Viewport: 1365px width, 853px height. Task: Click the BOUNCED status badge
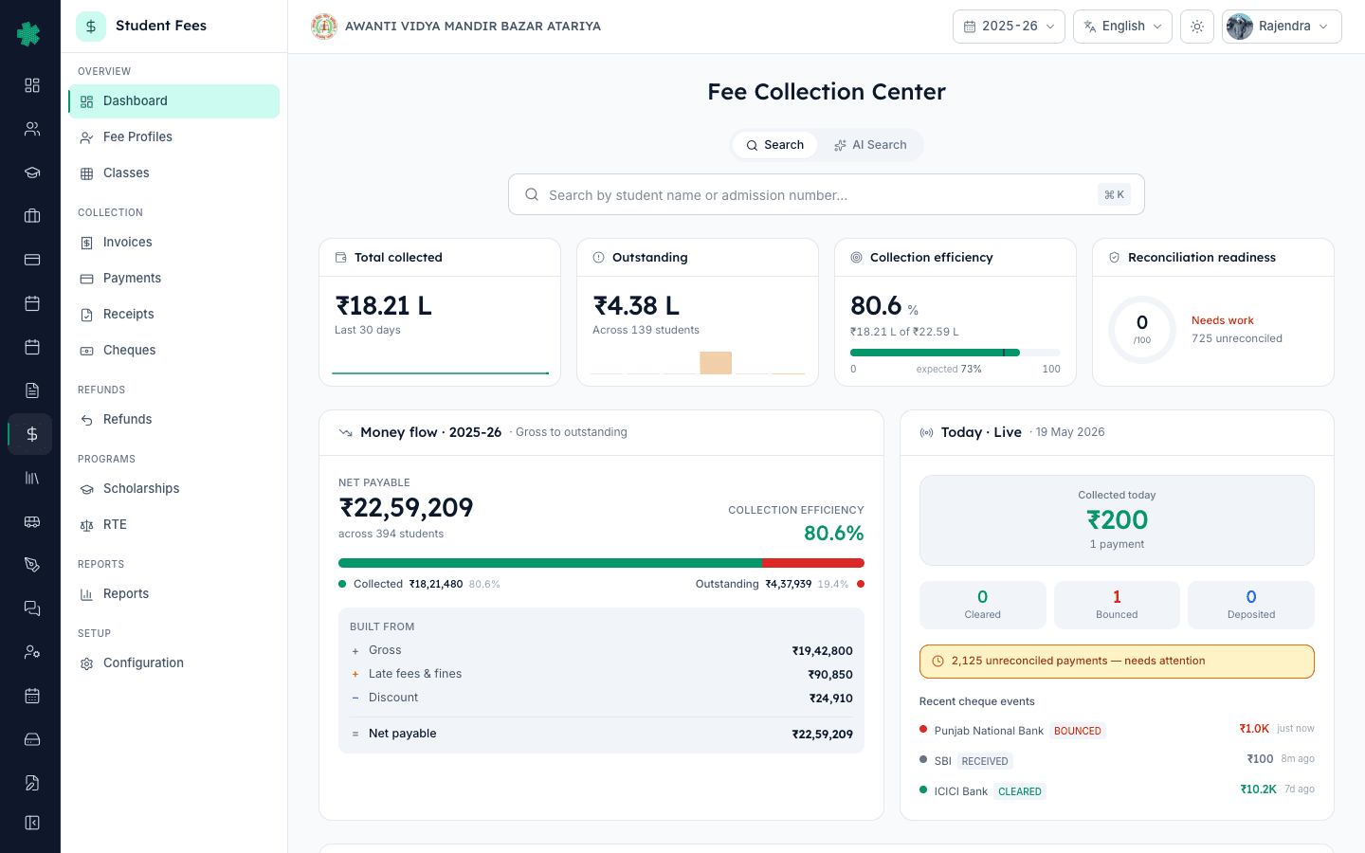click(x=1078, y=731)
